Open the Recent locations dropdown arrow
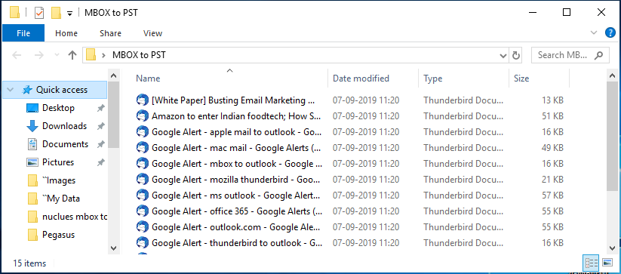The height and width of the screenshot is (274, 621). (x=57, y=55)
